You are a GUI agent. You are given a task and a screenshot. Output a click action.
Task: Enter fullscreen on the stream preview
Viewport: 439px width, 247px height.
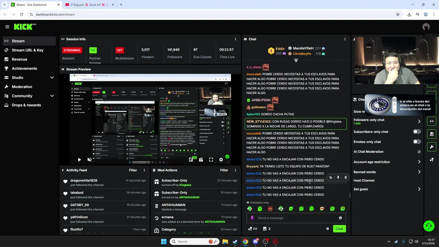(x=211, y=160)
